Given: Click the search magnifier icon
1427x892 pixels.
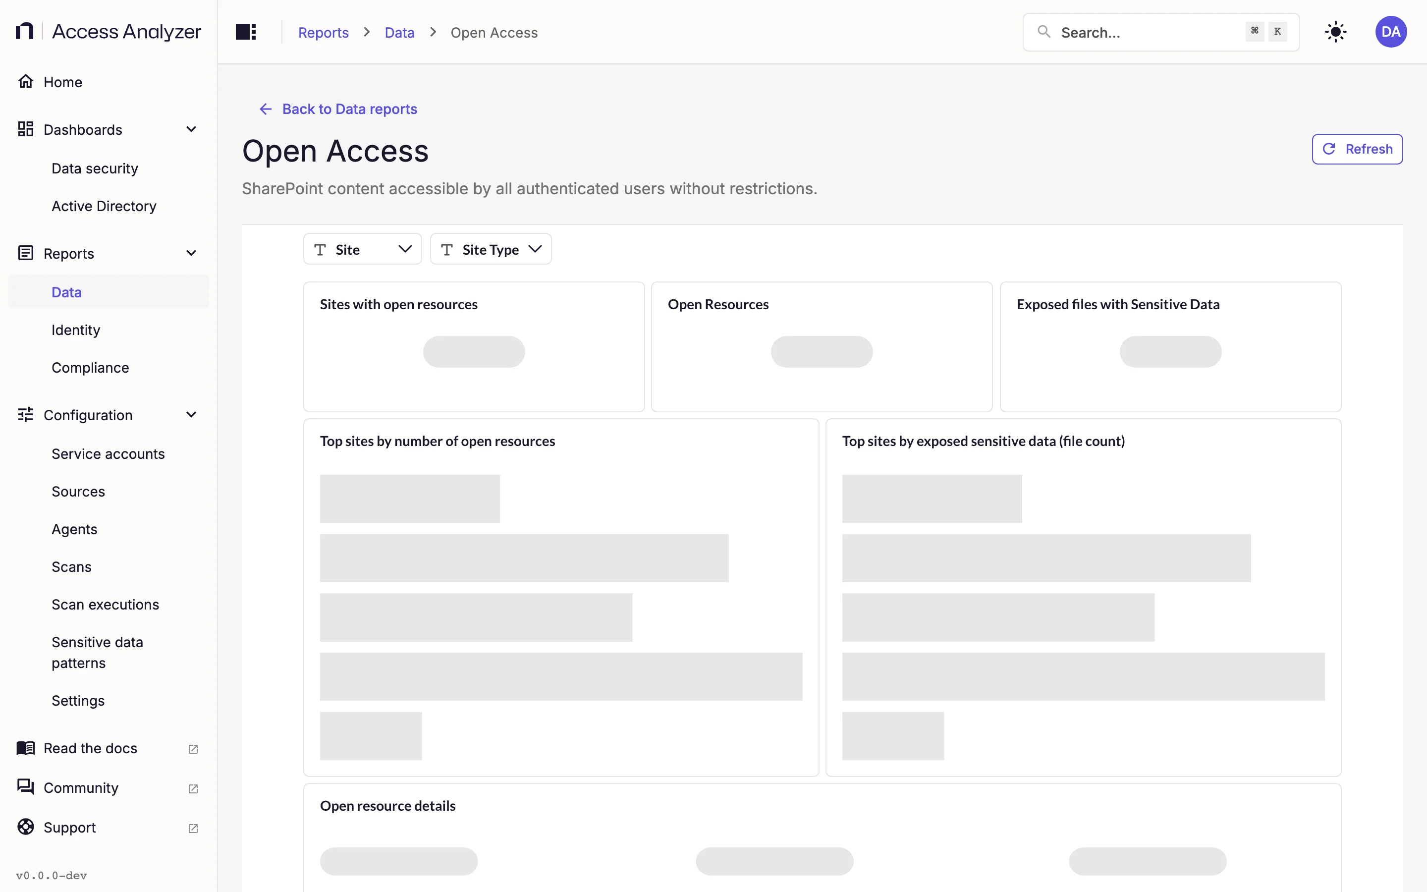Looking at the screenshot, I should pos(1043,32).
